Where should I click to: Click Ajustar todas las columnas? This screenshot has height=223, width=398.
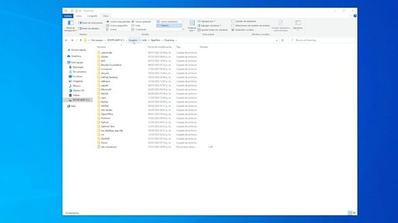coord(213,30)
